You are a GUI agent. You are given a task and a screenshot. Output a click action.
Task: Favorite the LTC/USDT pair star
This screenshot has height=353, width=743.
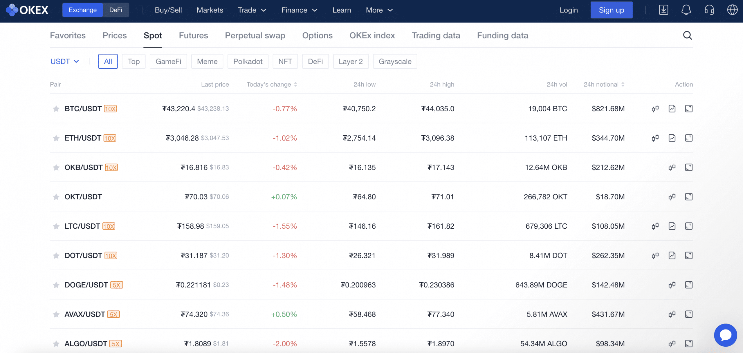click(x=56, y=226)
